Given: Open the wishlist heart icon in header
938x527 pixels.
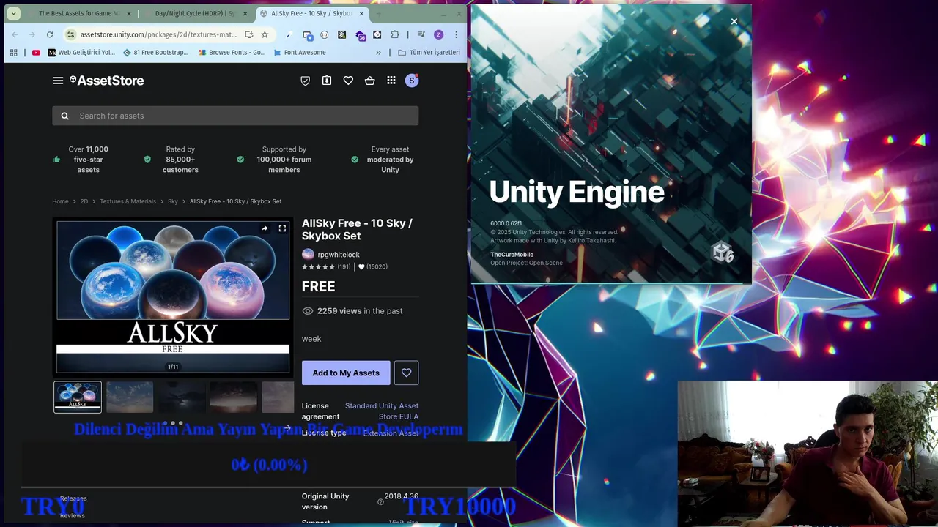Looking at the screenshot, I should 348,81.
